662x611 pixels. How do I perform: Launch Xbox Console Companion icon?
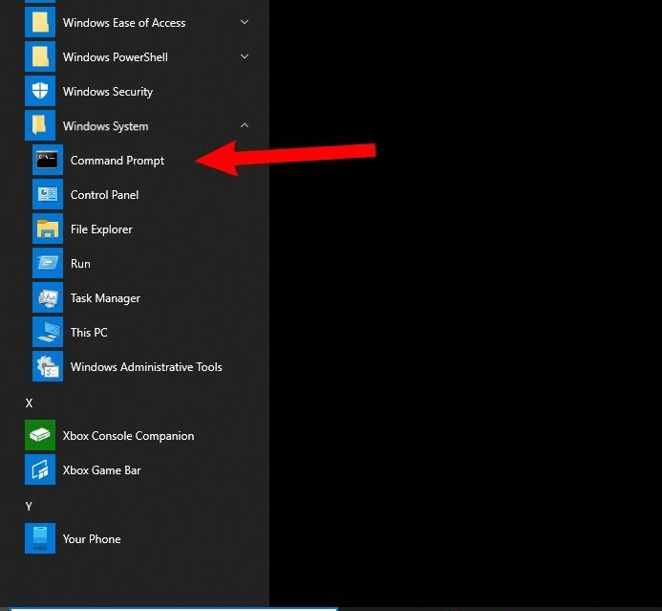click(39, 436)
